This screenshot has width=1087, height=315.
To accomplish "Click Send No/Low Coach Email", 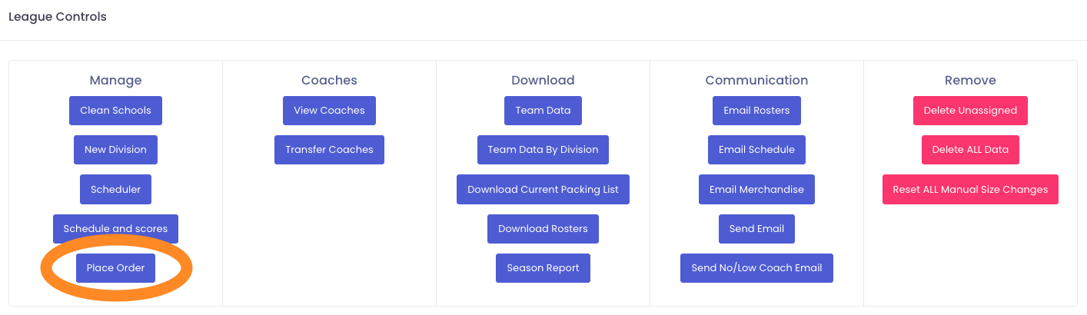I will tap(756, 267).
